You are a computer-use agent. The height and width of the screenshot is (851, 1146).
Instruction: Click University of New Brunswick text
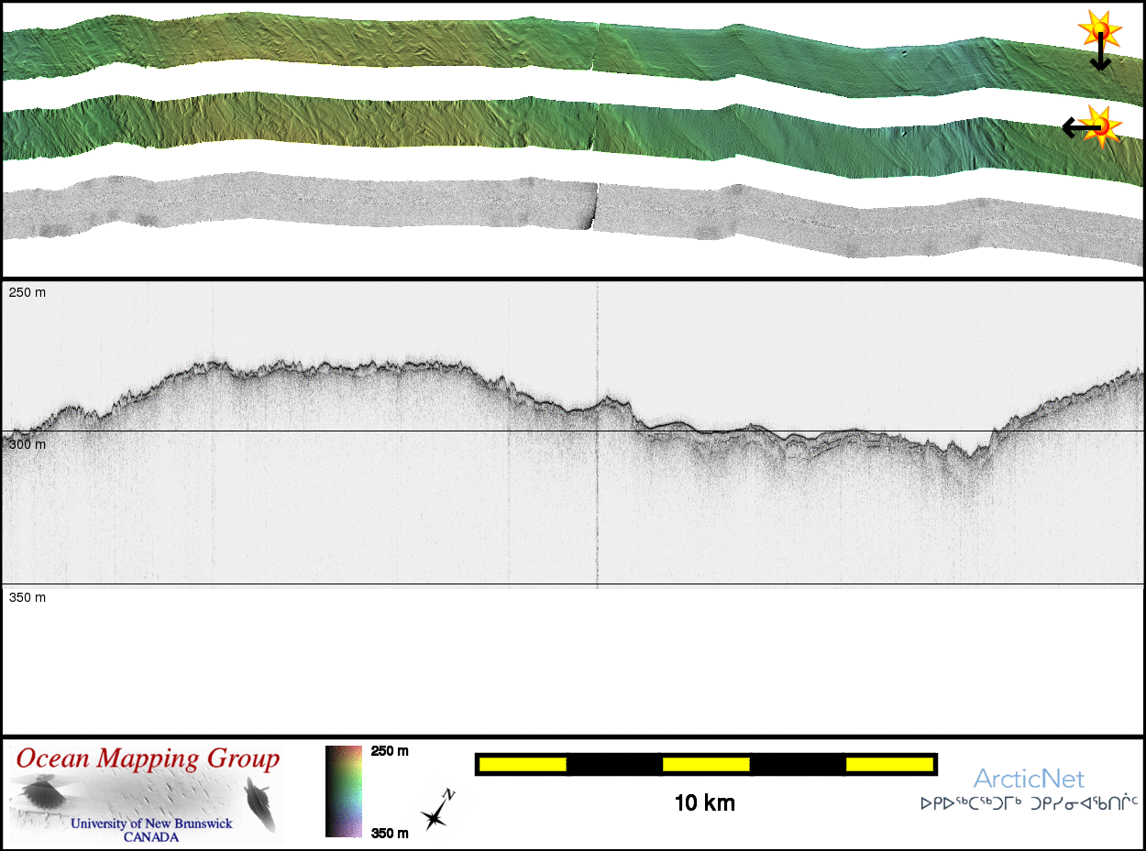pos(151,824)
